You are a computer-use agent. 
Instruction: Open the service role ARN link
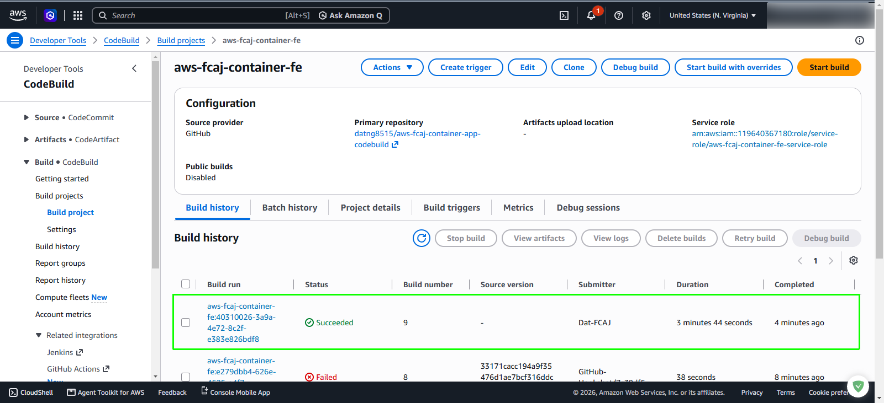coord(765,139)
